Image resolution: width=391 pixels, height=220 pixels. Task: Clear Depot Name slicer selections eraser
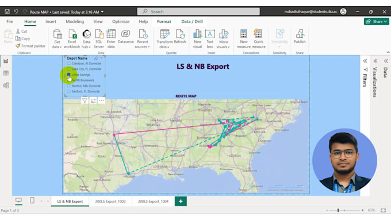(96, 58)
